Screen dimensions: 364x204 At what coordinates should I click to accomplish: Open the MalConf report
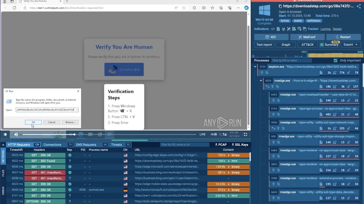coord(307,37)
